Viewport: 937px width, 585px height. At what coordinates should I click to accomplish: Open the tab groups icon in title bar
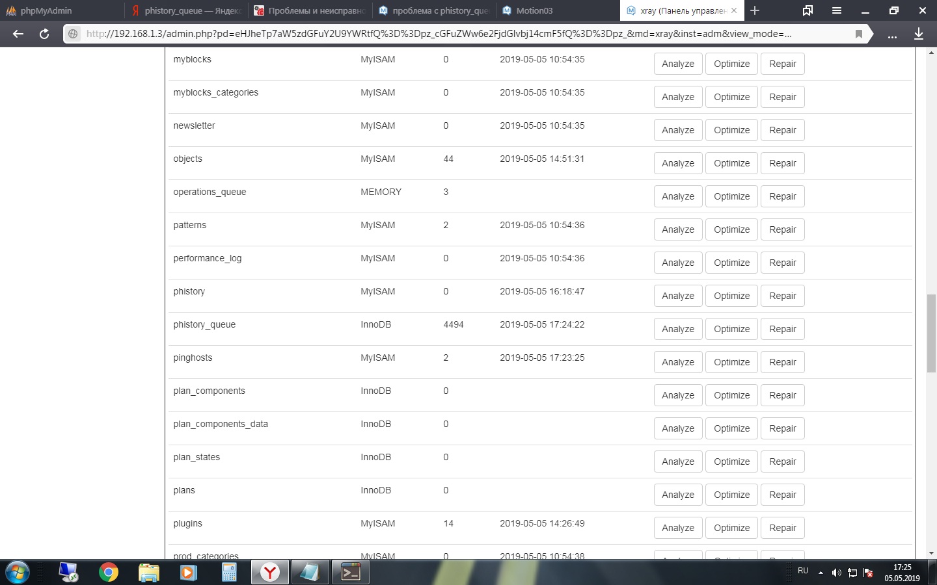808,10
